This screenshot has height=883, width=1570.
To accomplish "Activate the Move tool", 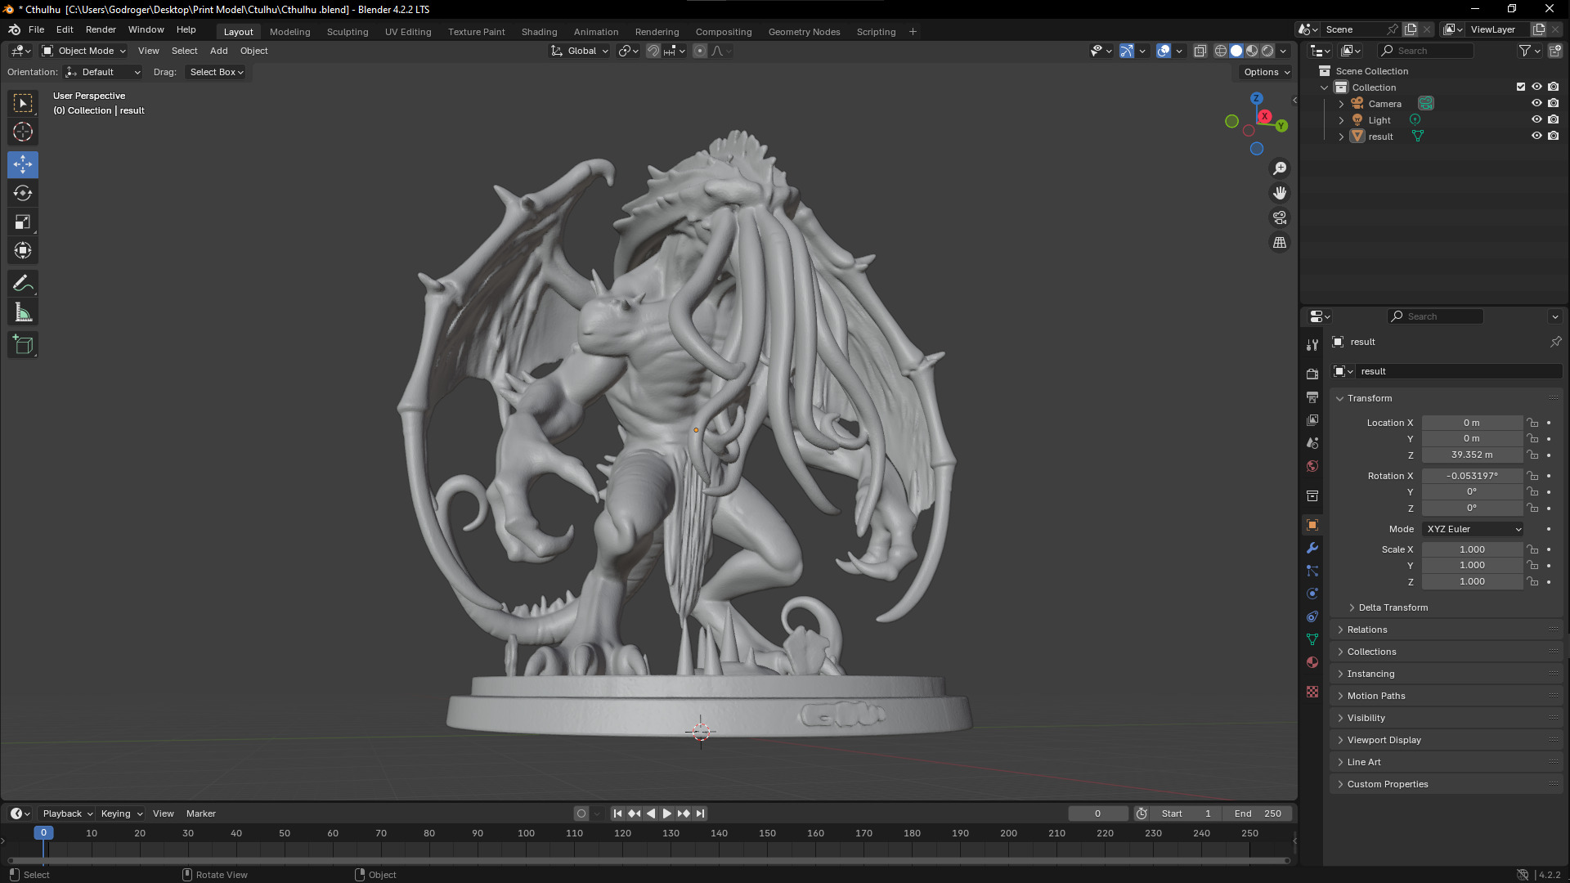I will [23, 164].
